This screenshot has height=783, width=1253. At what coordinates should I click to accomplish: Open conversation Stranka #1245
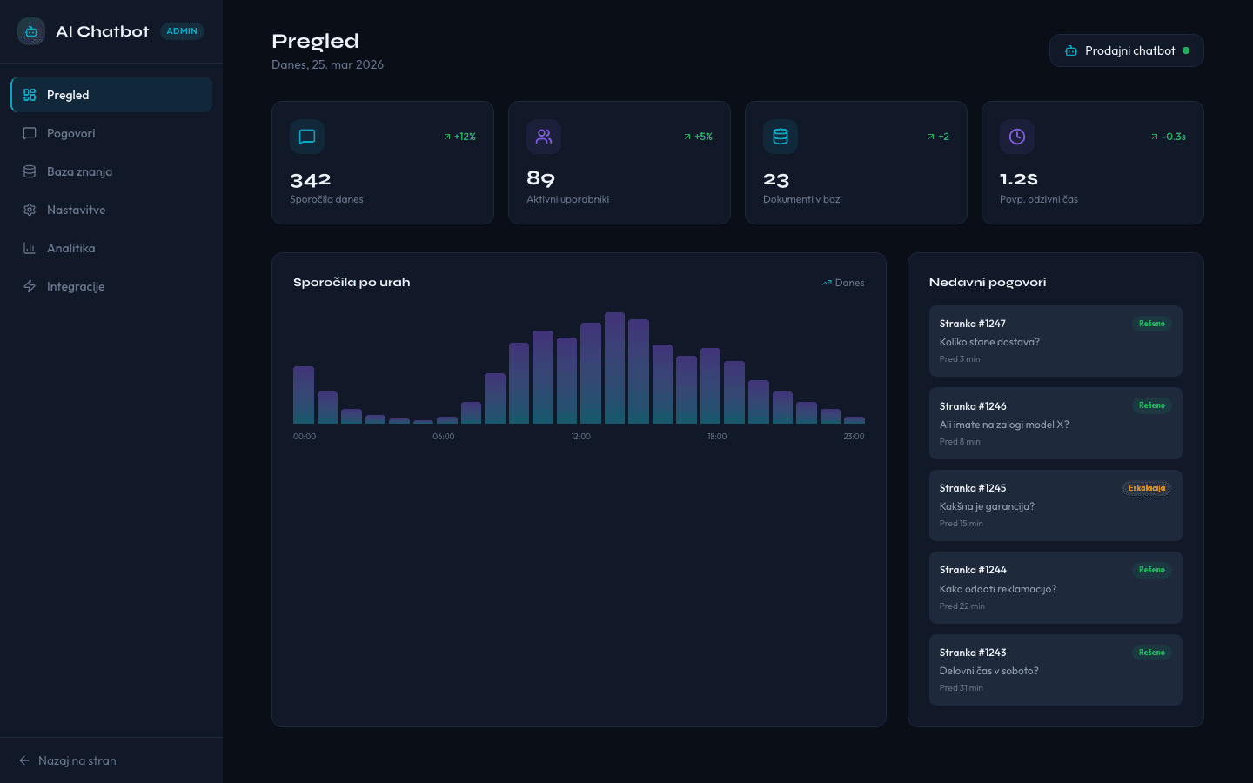[1055, 505]
